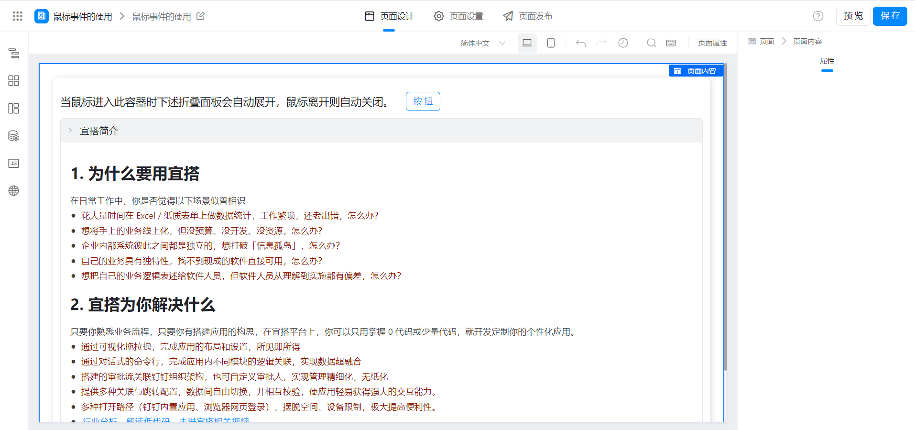This screenshot has height=430, width=915.
Task: Click the bullet 自己的业务具有独特性
Action: pyautogui.click(x=202, y=261)
